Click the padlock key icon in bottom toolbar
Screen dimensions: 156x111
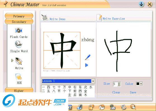click(x=91, y=107)
